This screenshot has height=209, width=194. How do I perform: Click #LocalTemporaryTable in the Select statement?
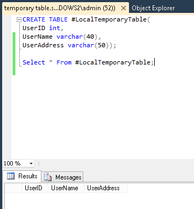pyautogui.click(x=113, y=62)
